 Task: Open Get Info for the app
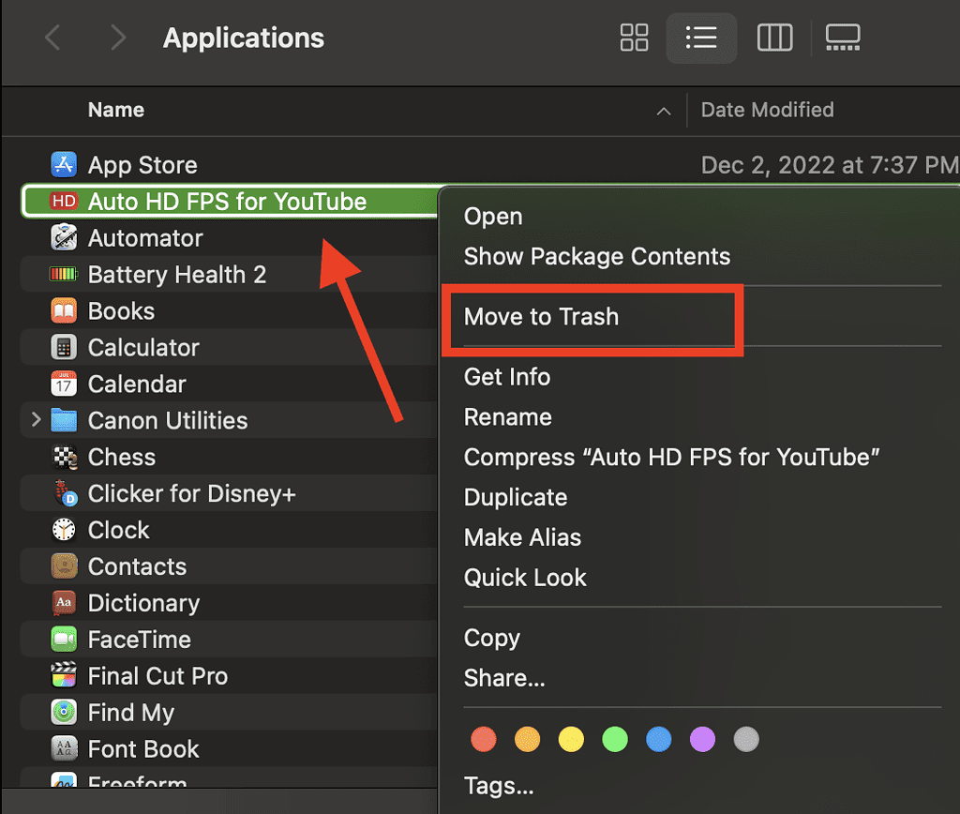[506, 376]
